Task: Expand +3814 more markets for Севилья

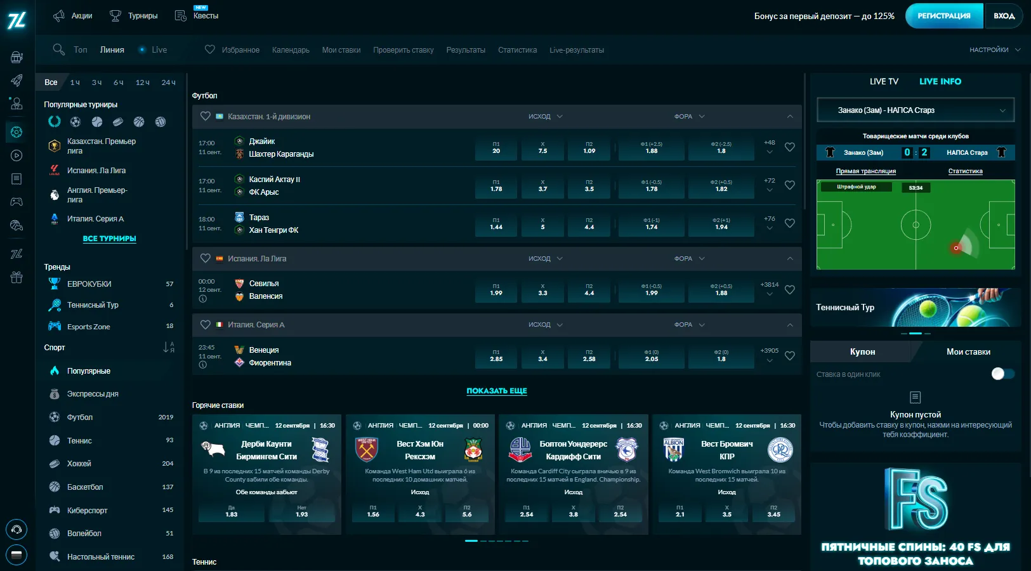Action: tap(770, 289)
